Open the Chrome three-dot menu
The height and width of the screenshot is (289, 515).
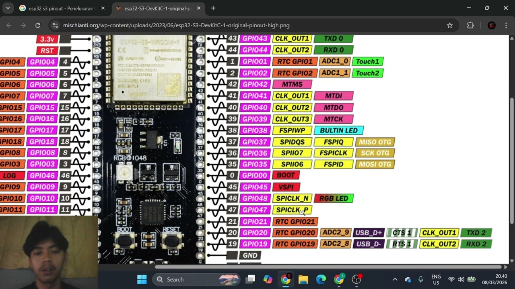(x=506, y=25)
